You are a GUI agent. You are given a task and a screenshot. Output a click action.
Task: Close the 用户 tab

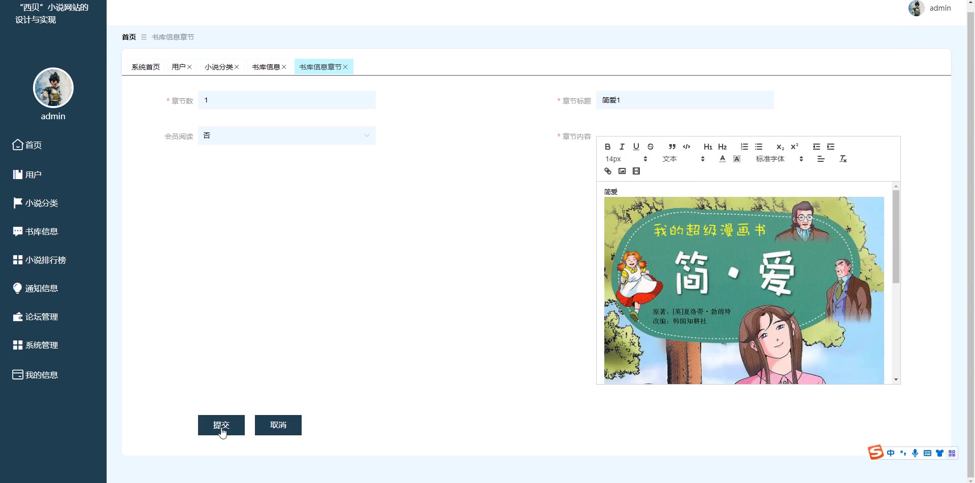tap(189, 67)
